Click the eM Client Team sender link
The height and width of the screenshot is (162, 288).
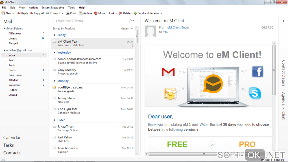tap(178, 27)
